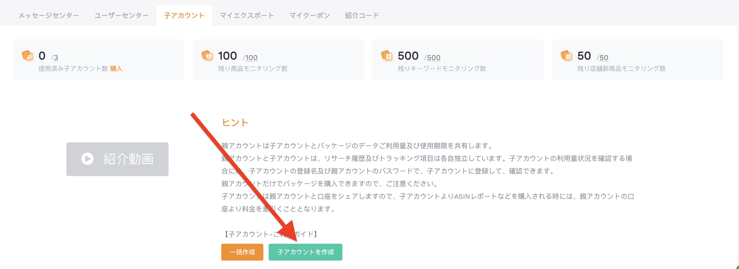Click the store new product monitoring icon
Image resolution: width=739 pixels, height=269 pixels.
[566, 56]
